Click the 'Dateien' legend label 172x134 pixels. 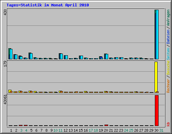[x=168, y=37]
